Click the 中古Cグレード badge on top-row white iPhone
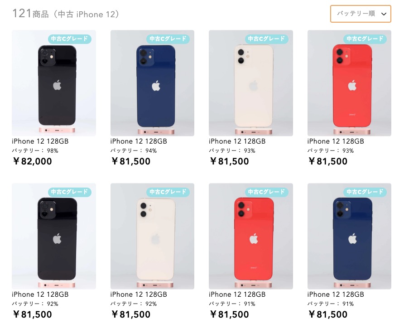This screenshot has height=333, width=404. [x=266, y=39]
